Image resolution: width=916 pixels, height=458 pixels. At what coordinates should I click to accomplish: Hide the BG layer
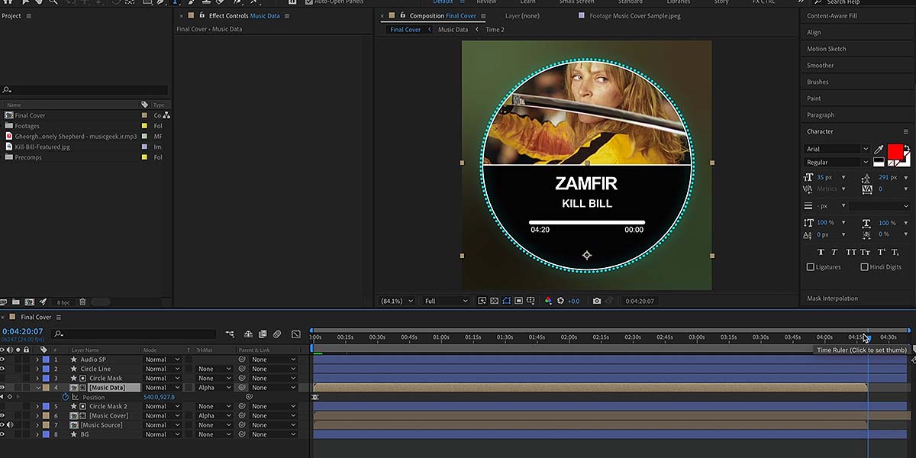4,434
